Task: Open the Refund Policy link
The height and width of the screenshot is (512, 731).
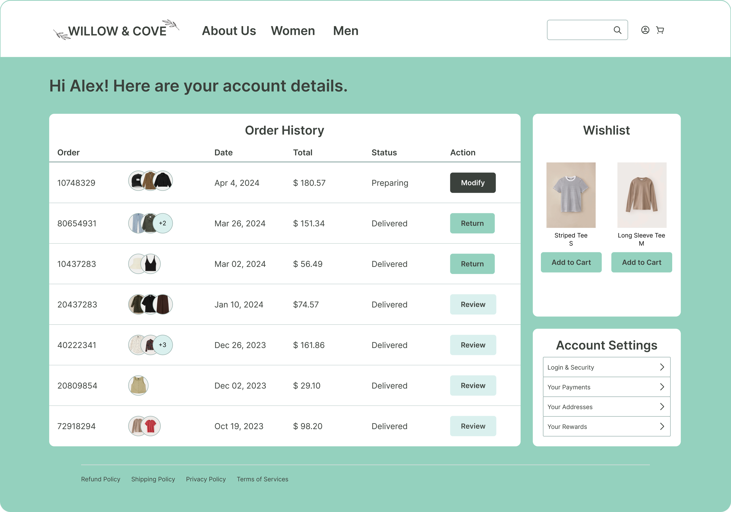Action: click(x=101, y=479)
